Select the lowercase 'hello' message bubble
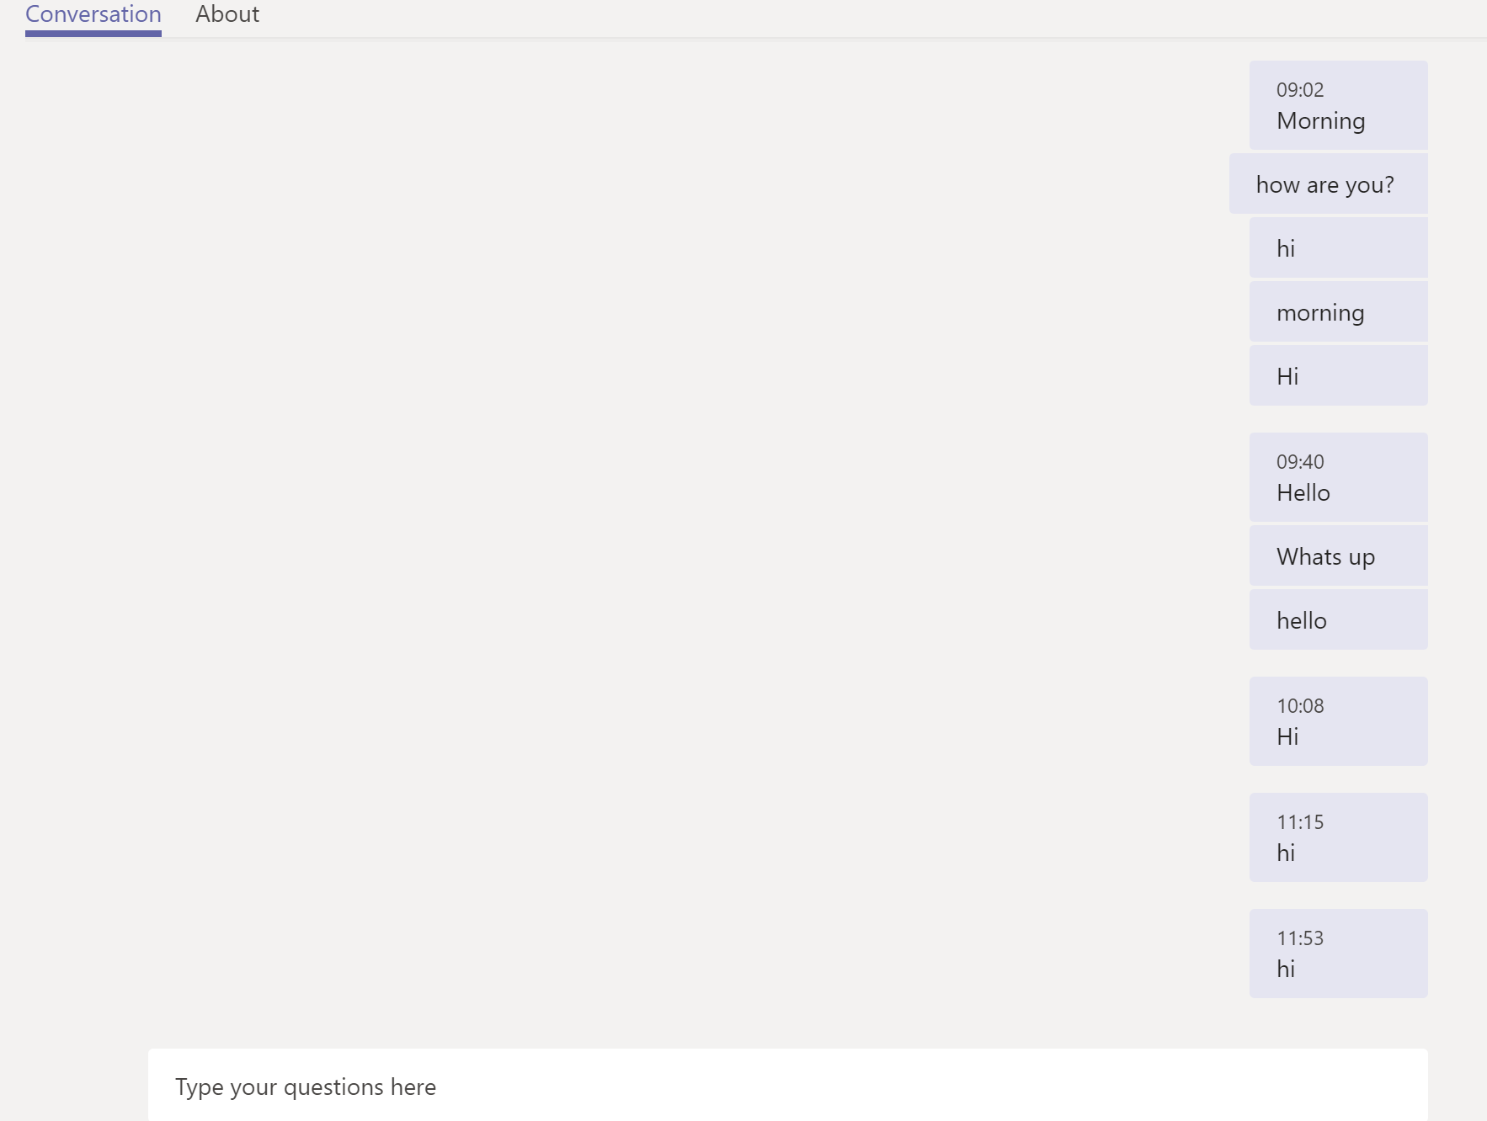1487x1121 pixels. (1339, 619)
